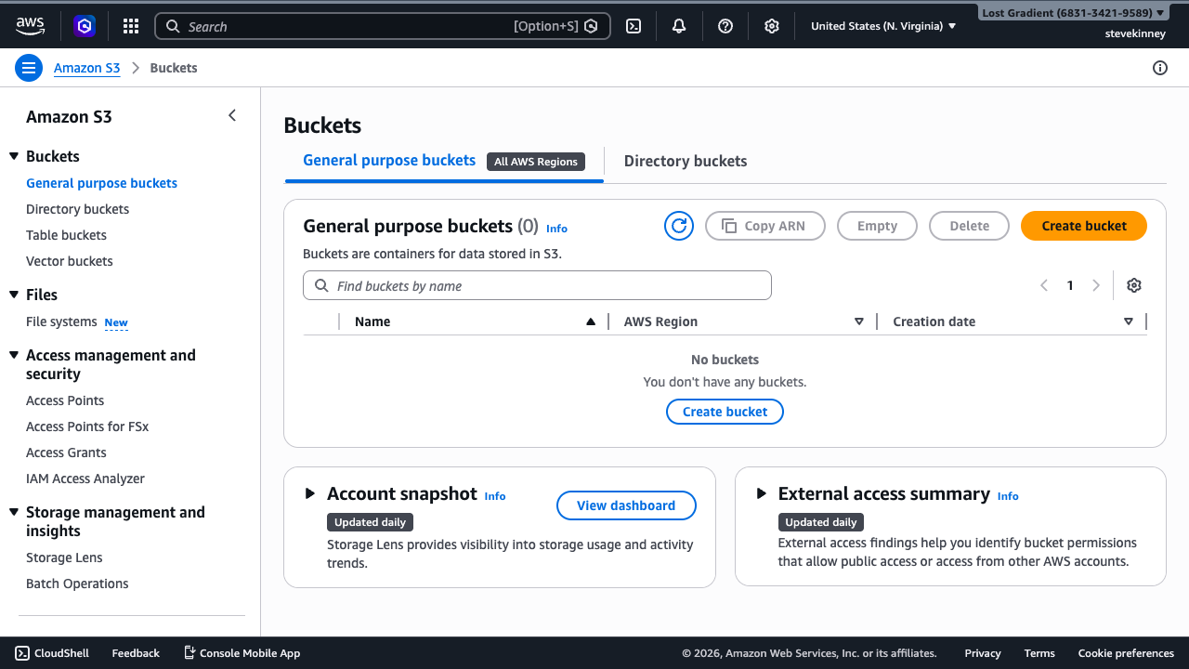The image size is (1189, 669).
Task: Open the Terms link in footer
Action: click(x=1039, y=653)
